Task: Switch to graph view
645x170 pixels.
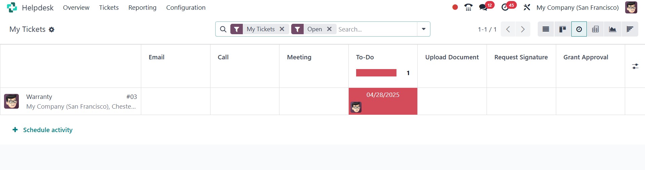Action: tap(612, 29)
